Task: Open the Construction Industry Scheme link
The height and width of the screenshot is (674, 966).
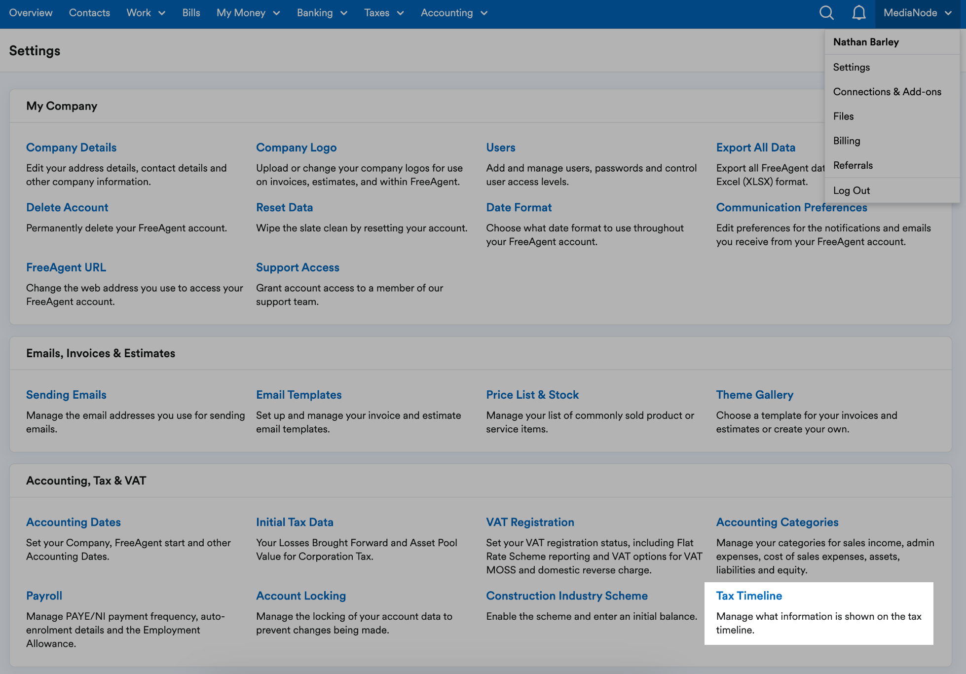Action: (x=566, y=596)
